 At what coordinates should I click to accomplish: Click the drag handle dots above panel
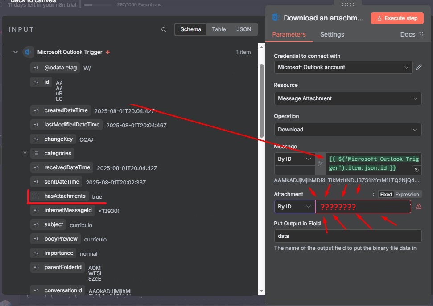(348, 4)
